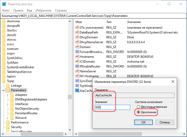Open the Файл menu
This screenshot has height=137, width=187.
coord(6,10)
